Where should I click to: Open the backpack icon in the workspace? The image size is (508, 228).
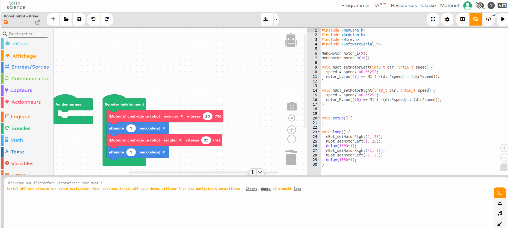[x=291, y=41]
